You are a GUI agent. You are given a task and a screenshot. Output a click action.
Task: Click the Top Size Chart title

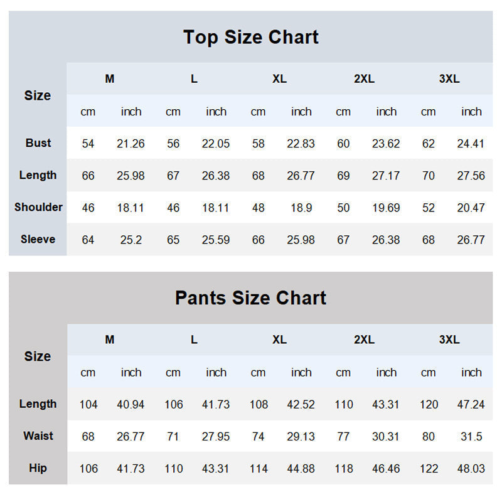click(x=251, y=37)
